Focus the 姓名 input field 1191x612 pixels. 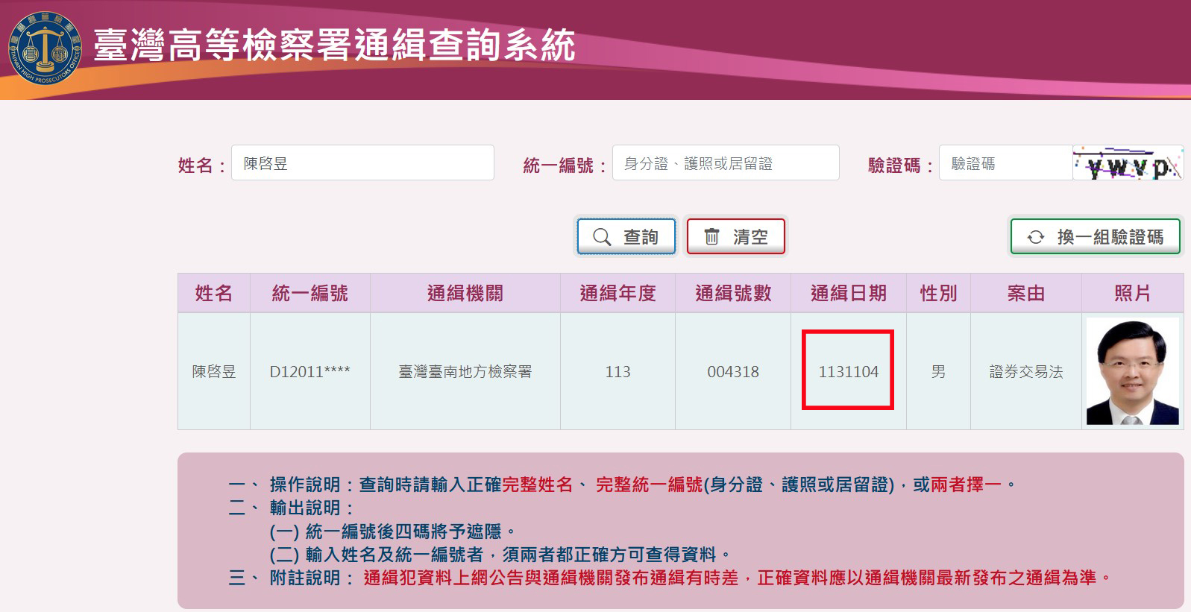click(x=362, y=163)
